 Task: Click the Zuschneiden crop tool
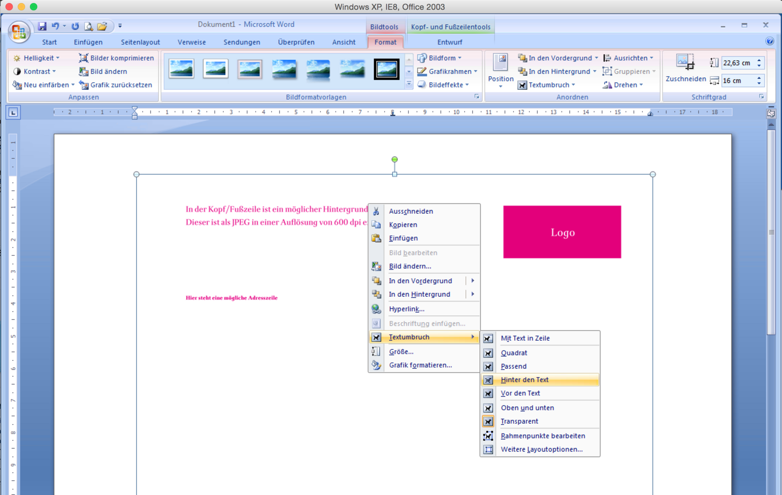point(685,68)
